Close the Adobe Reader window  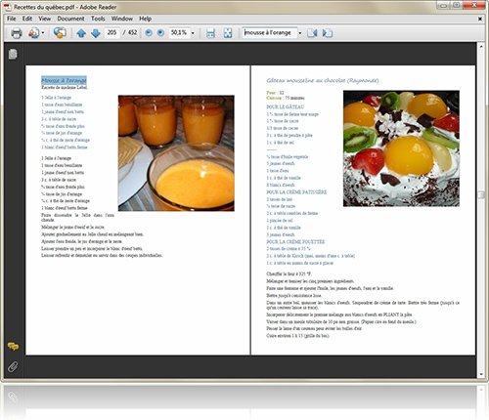pyautogui.click(x=475, y=5)
